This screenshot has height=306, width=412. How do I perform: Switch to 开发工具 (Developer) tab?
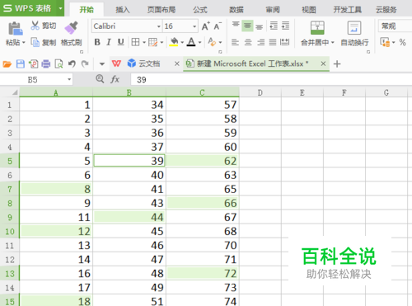pyautogui.click(x=347, y=10)
